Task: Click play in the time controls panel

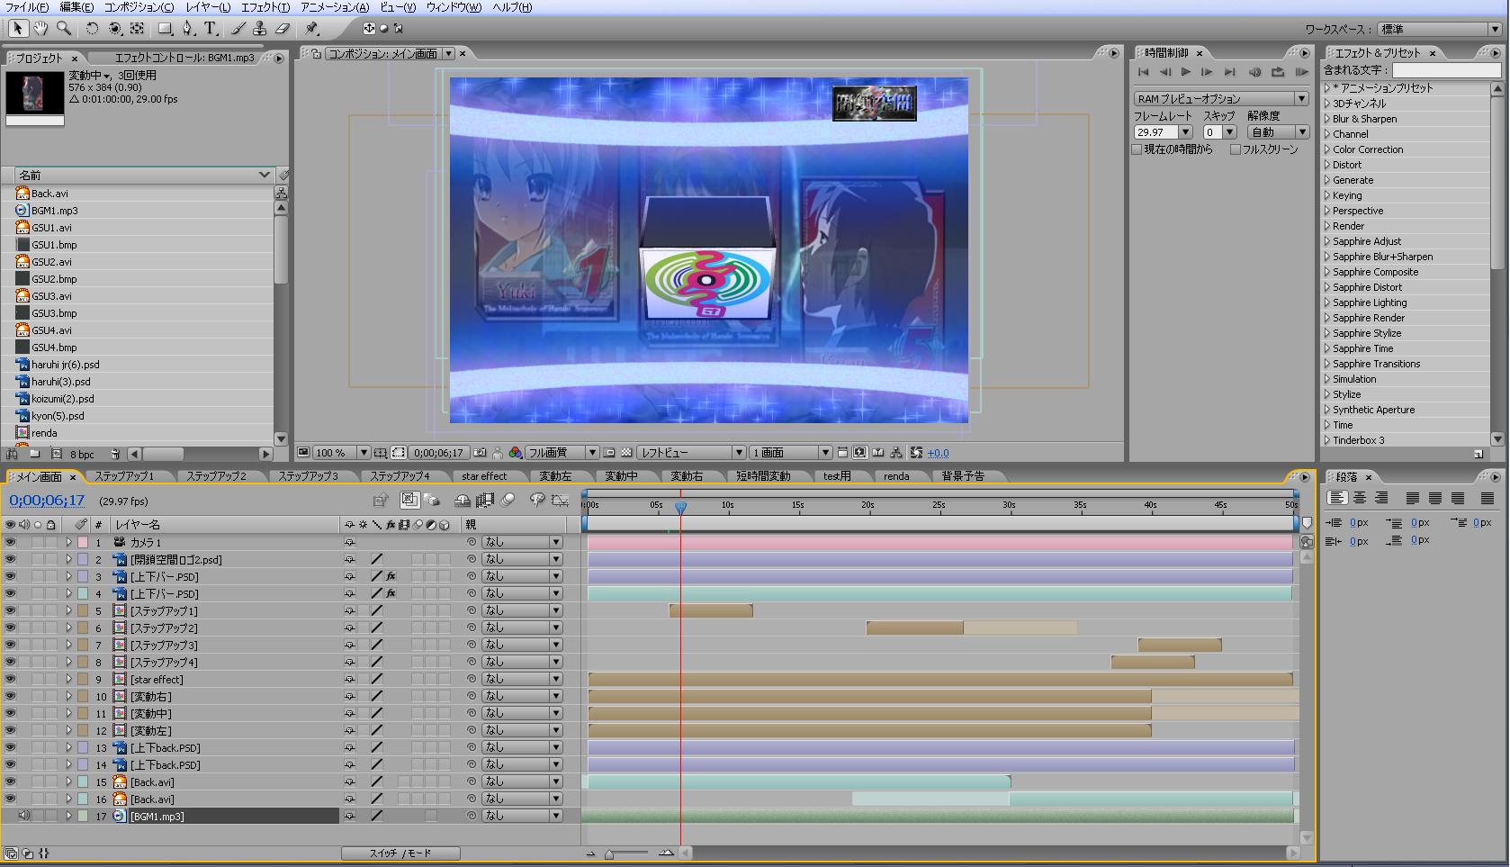Action: coord(1186,72)
